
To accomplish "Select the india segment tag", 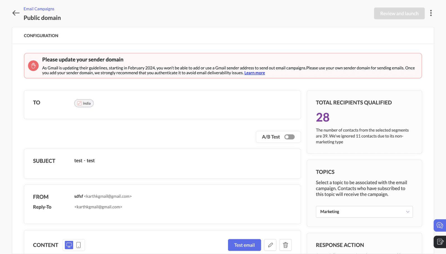I will [84, 103].
